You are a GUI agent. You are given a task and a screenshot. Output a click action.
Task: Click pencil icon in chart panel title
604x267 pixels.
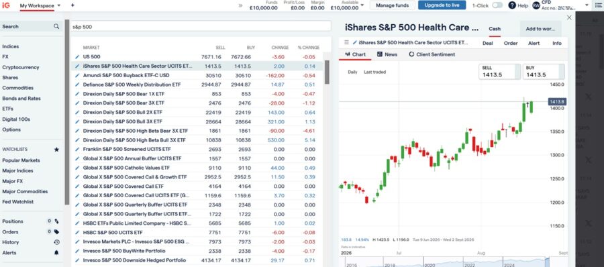click(x=355, y=42)
